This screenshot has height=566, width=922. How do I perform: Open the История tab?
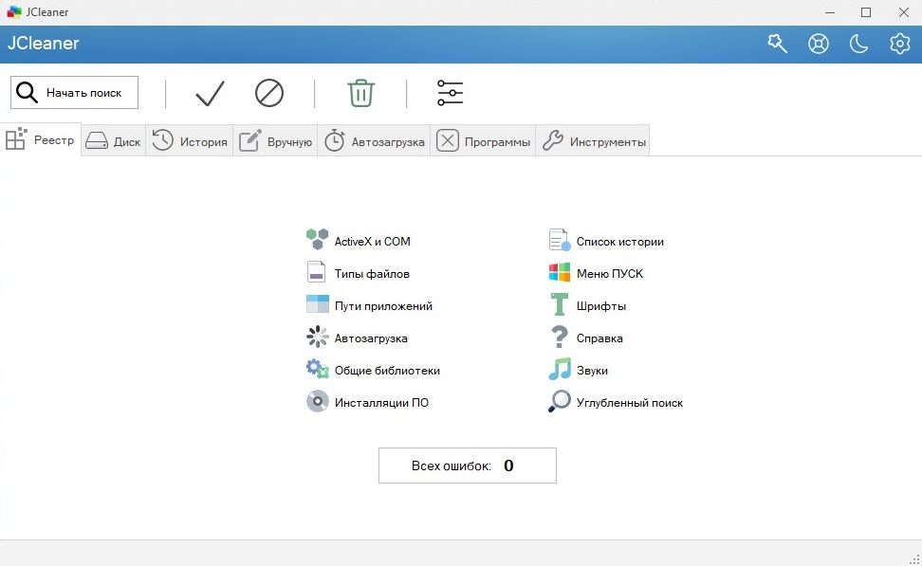190,141
